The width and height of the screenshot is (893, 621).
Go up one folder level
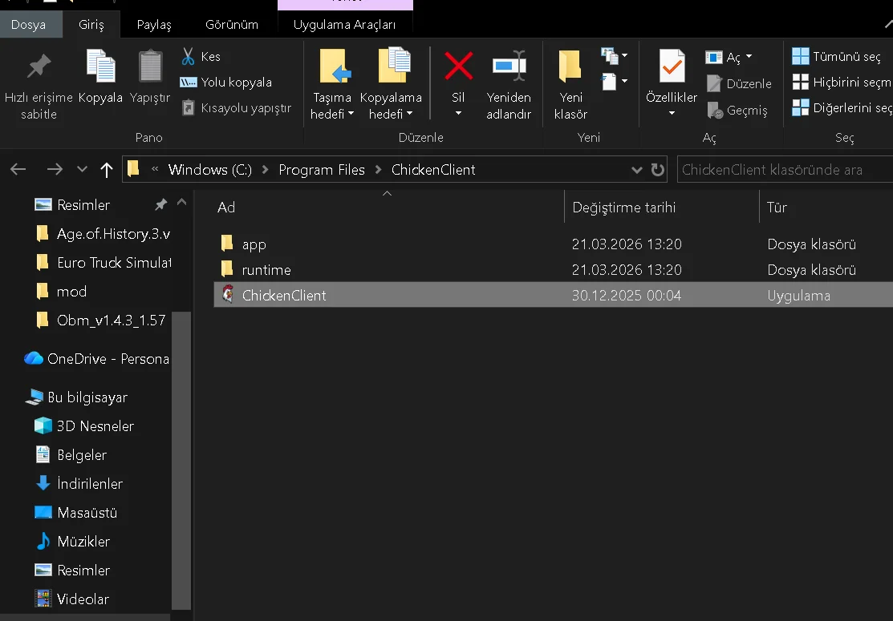pyautogui.click(x=107, y=169)
